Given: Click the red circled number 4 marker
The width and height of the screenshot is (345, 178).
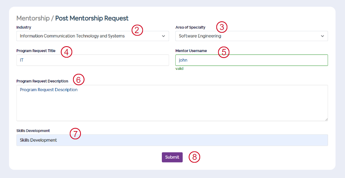Looking at the screenshot, I should pyautogui.click(x=66, y=52).
